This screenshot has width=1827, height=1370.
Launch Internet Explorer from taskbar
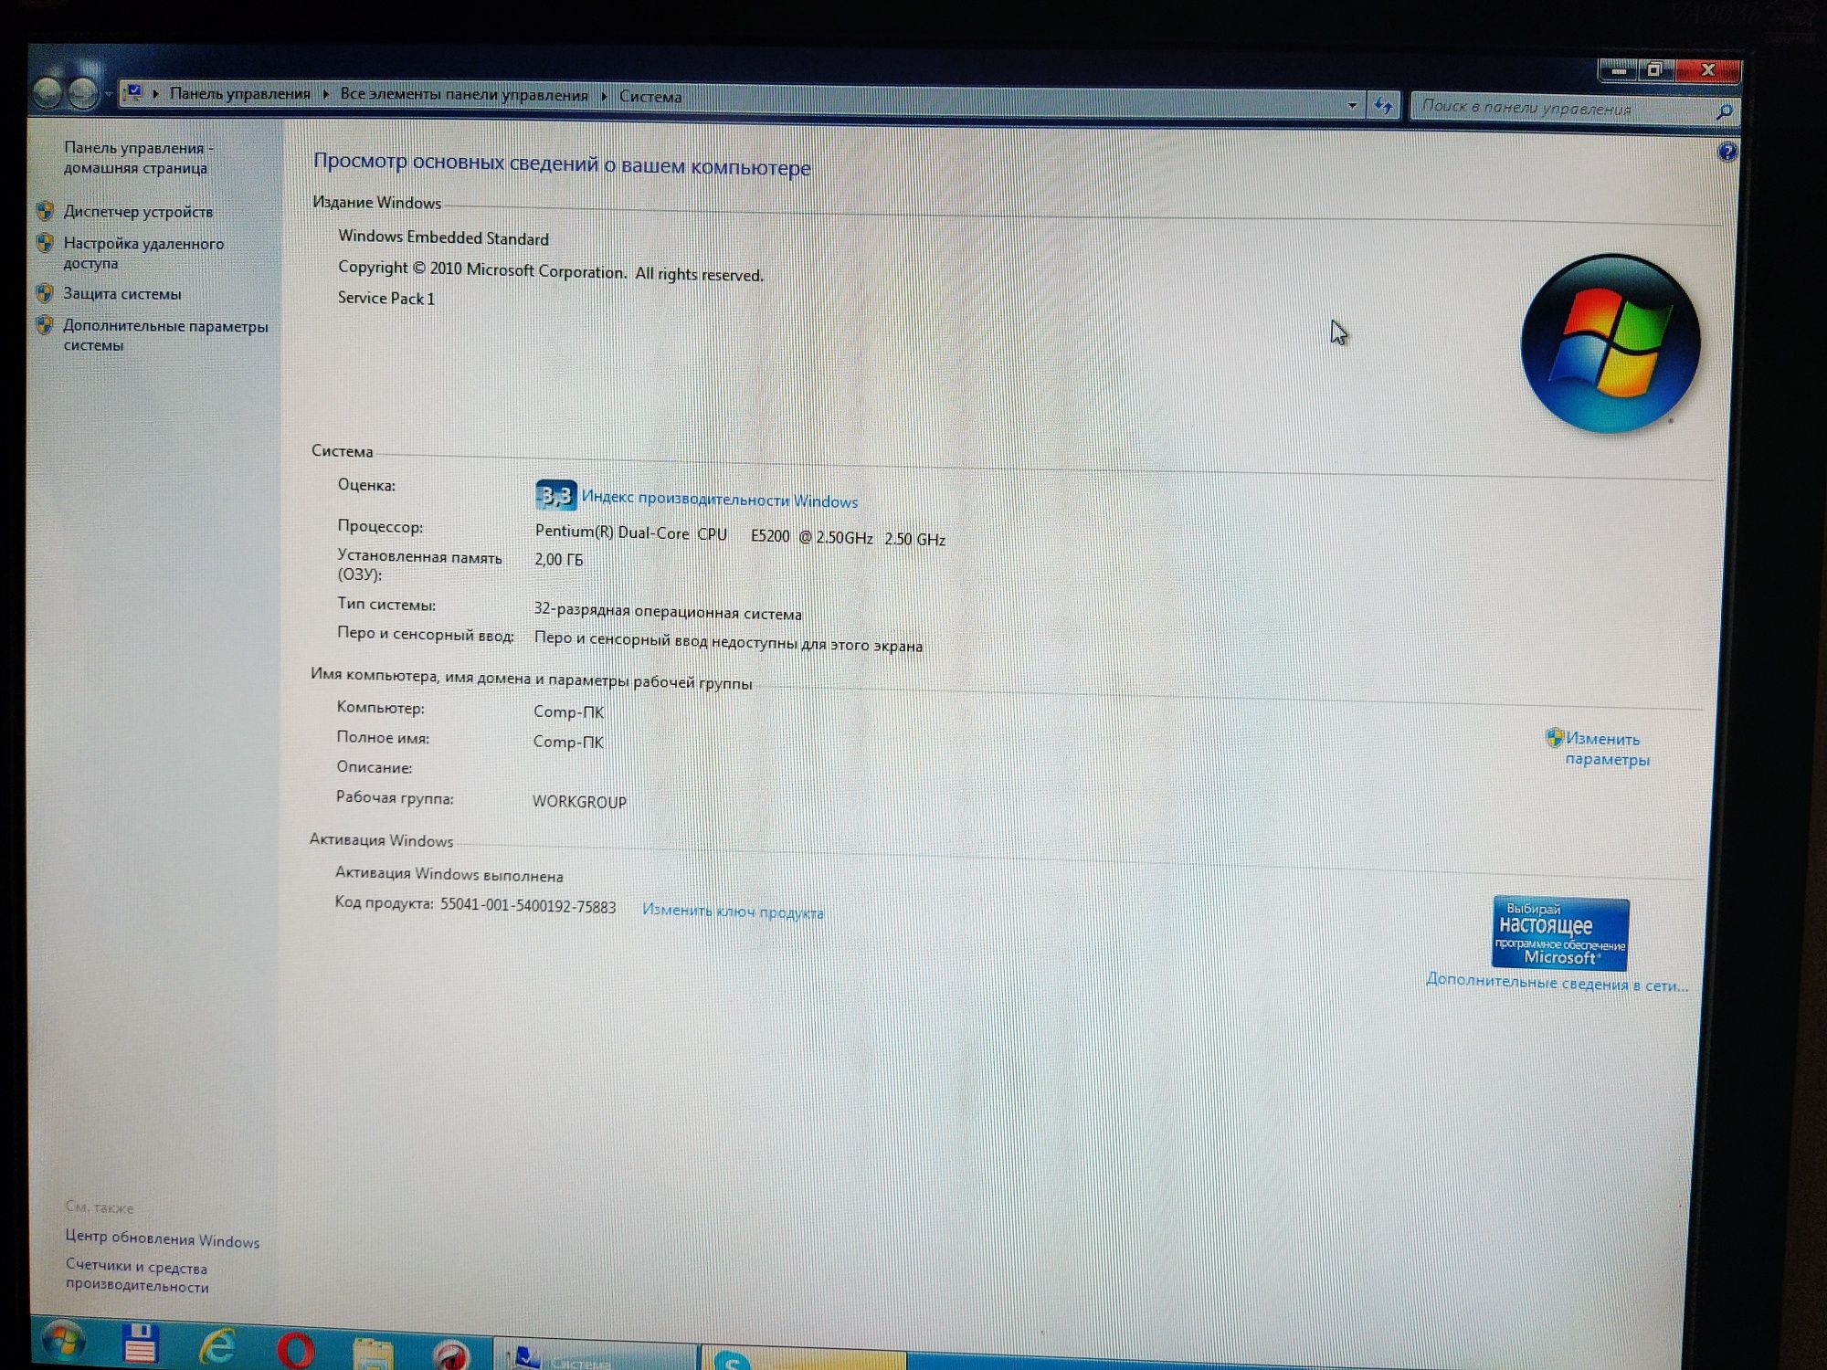[217, 1345]
